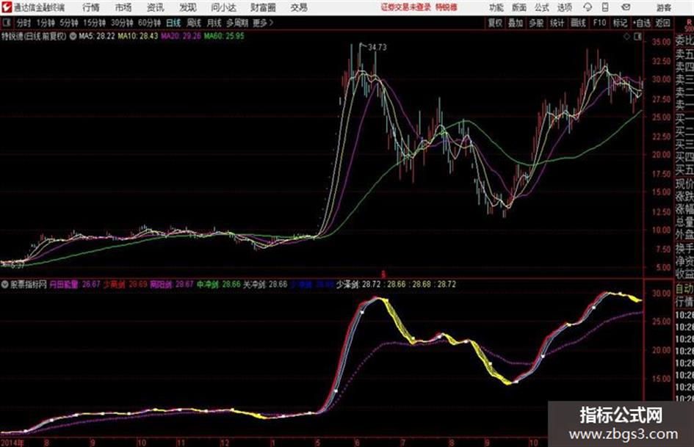Switch to the 月线 monthly tab
The width and height of the screenshot is (694, 447).
coord(214,23)
